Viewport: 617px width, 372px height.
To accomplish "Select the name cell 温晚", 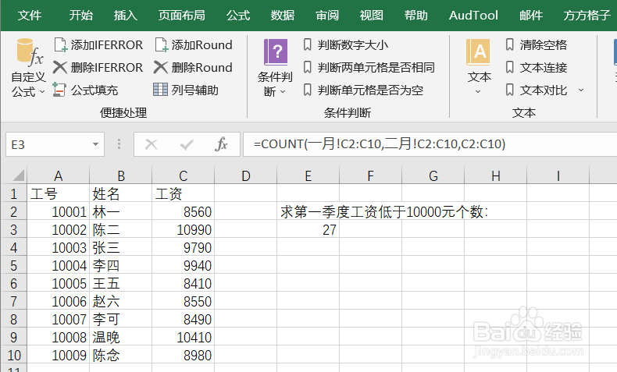I will (121, 338).
